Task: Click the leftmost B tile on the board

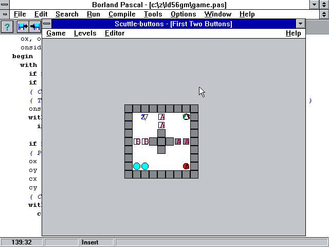Action: (137, 142)
